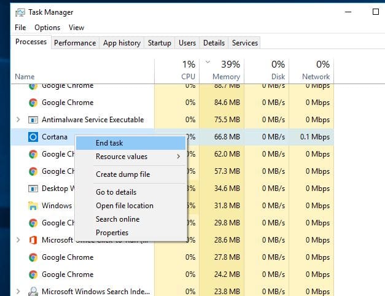Sort by the Network column header

click(x=311, y=71)
